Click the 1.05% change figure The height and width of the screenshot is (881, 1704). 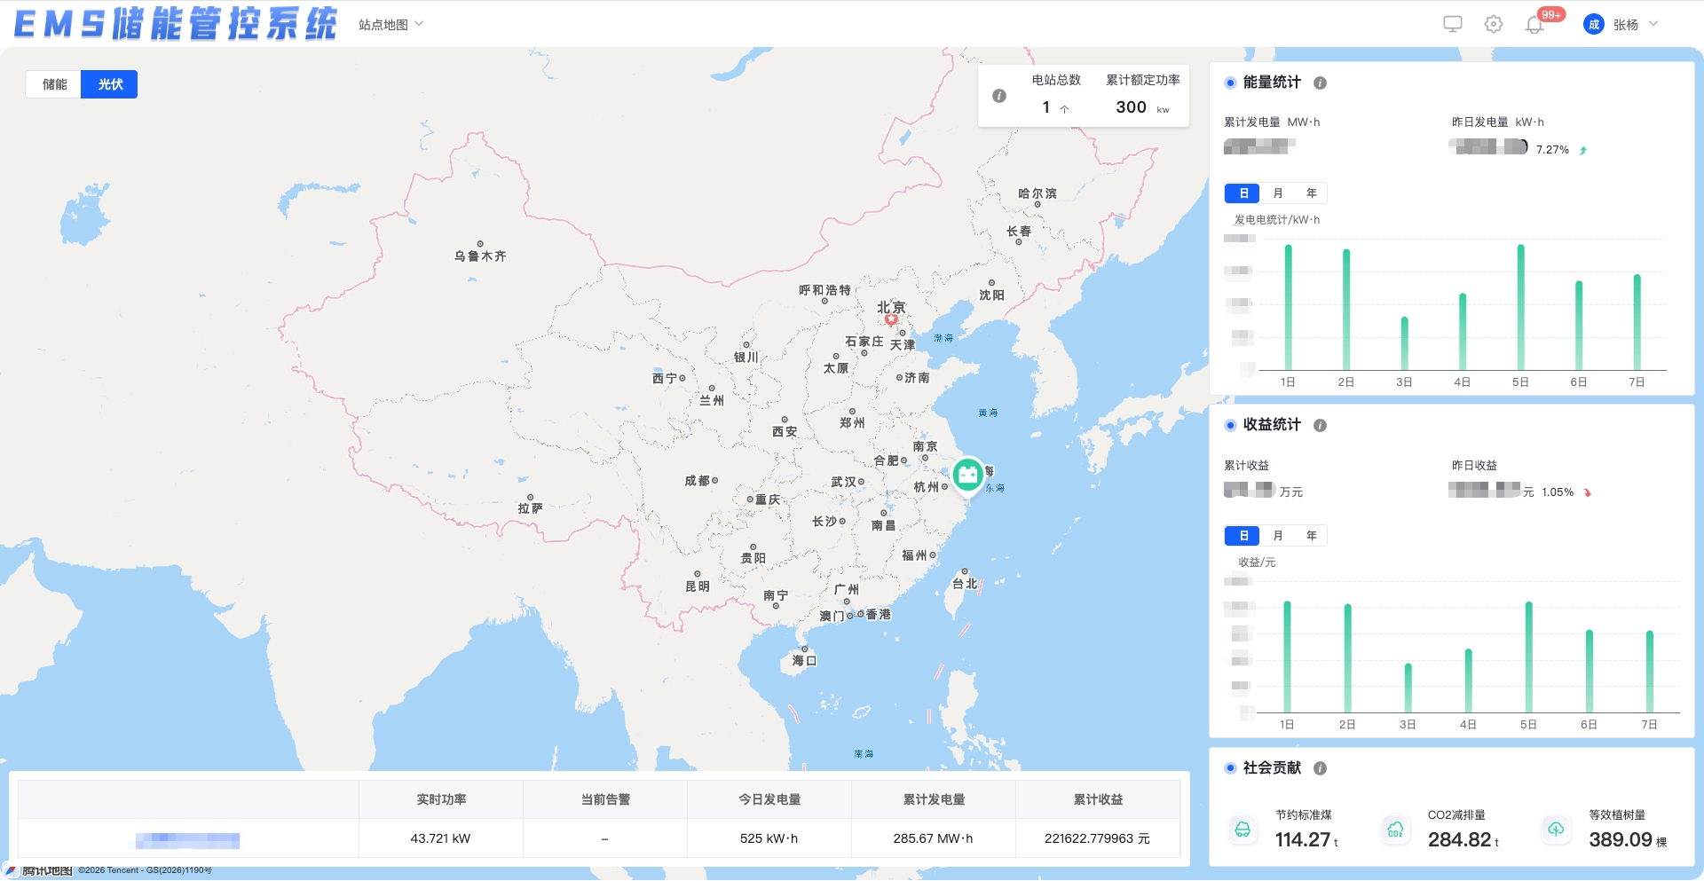pos(1558,492)
